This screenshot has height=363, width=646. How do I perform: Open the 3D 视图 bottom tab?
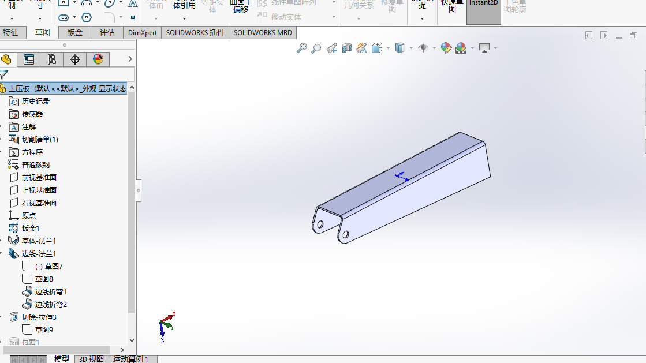(91, 359)
